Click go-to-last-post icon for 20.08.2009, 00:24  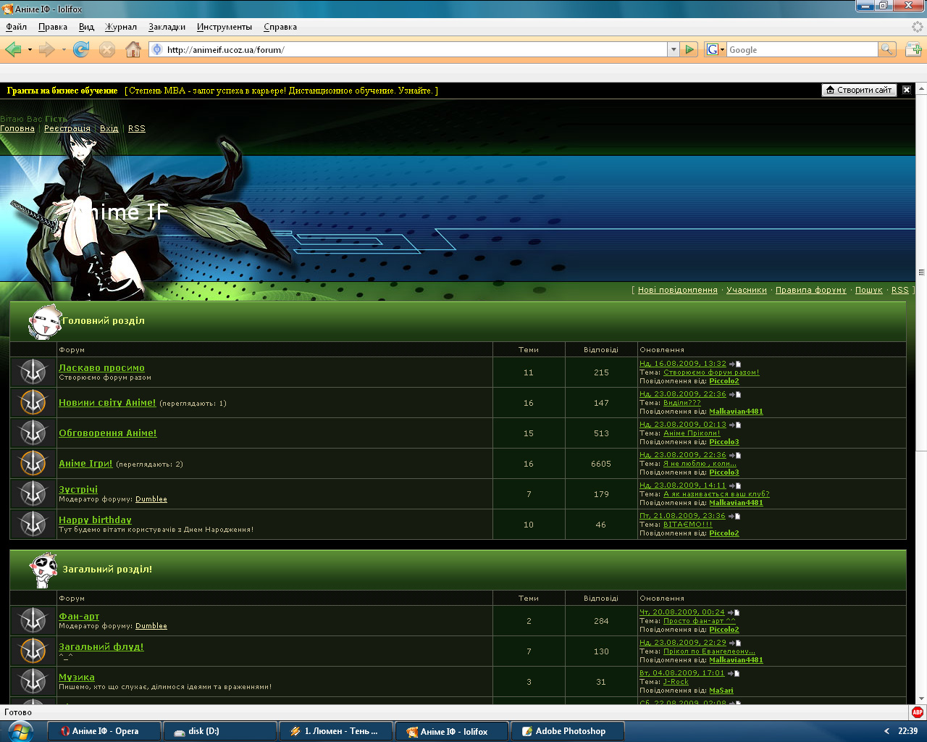click(734, 612)
